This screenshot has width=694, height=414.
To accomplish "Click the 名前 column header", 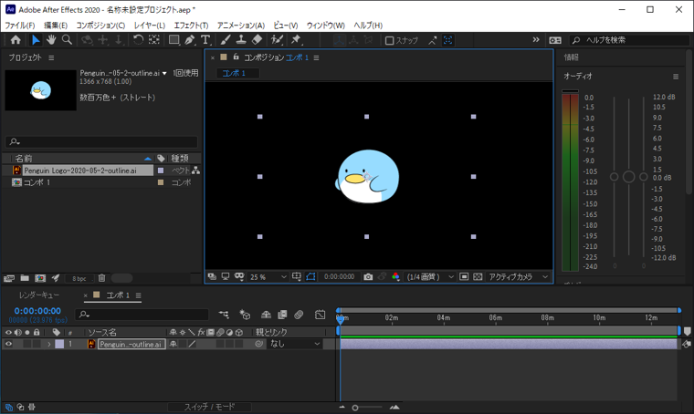I will [x=24, y=158].
